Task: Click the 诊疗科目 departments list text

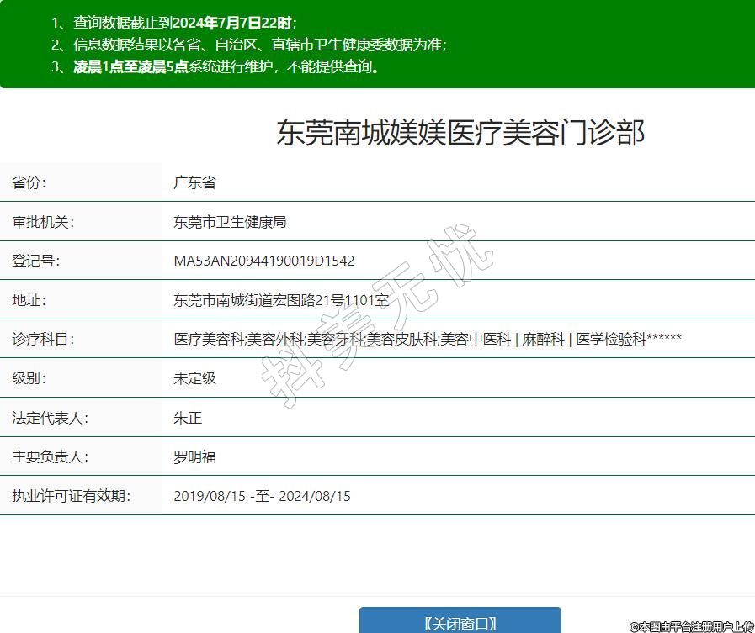Action: (x=427, y=339)
